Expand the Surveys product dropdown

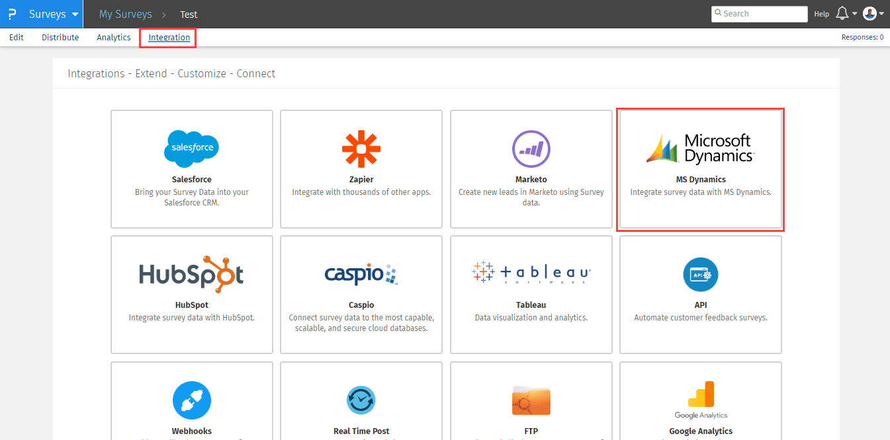click(x=54, y=14)
